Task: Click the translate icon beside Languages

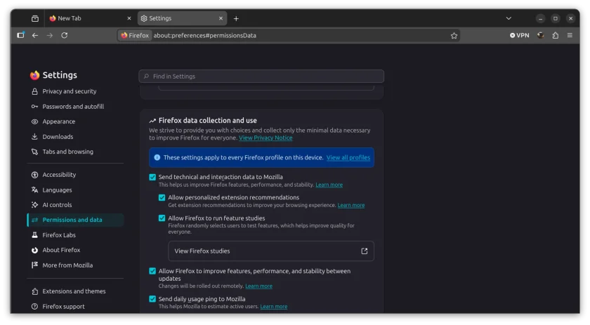Action: tap(34, 190)
